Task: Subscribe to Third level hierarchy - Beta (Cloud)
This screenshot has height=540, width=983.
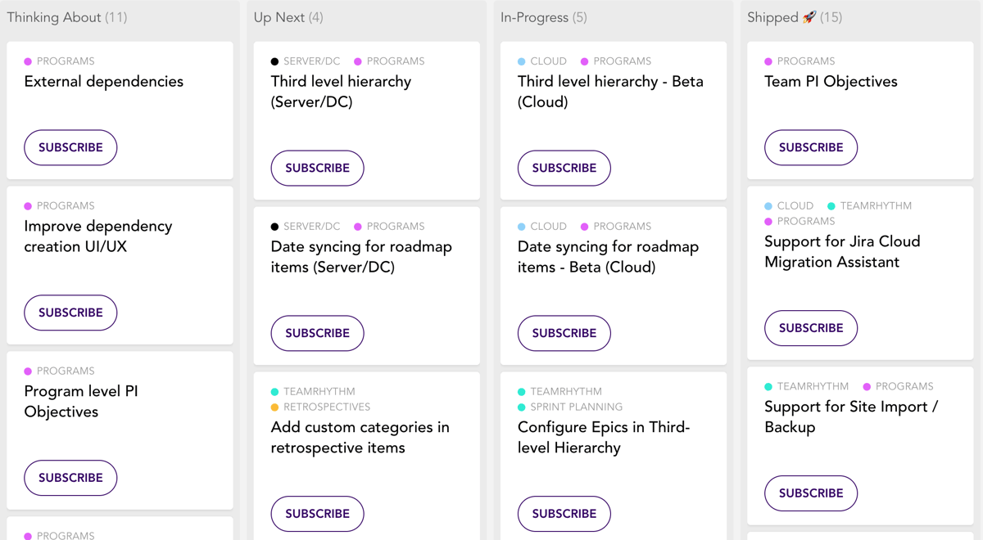Action: [x=564, y=168]
